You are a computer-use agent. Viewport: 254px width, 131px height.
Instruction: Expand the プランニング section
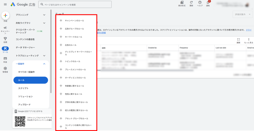(30, 15)
